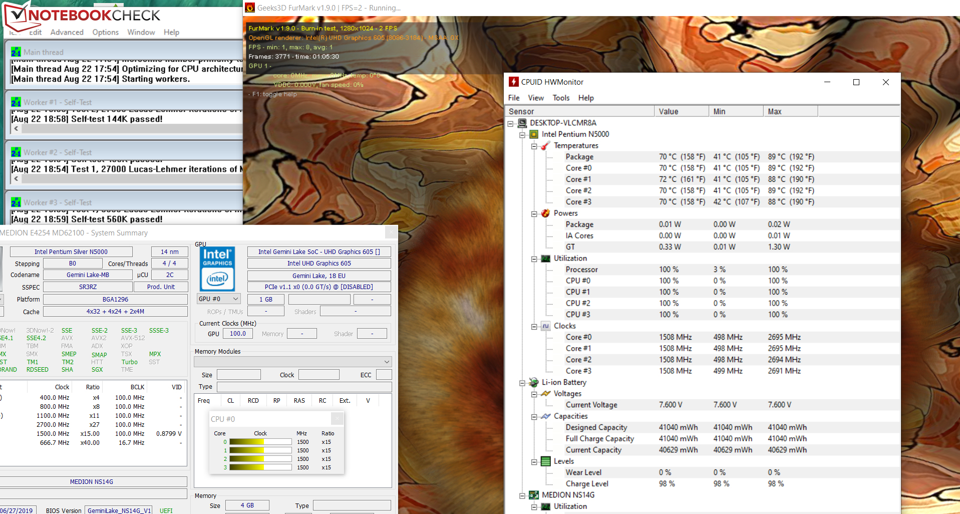Collapse the Levels section
Screen dimensions: 960x514
534,462
